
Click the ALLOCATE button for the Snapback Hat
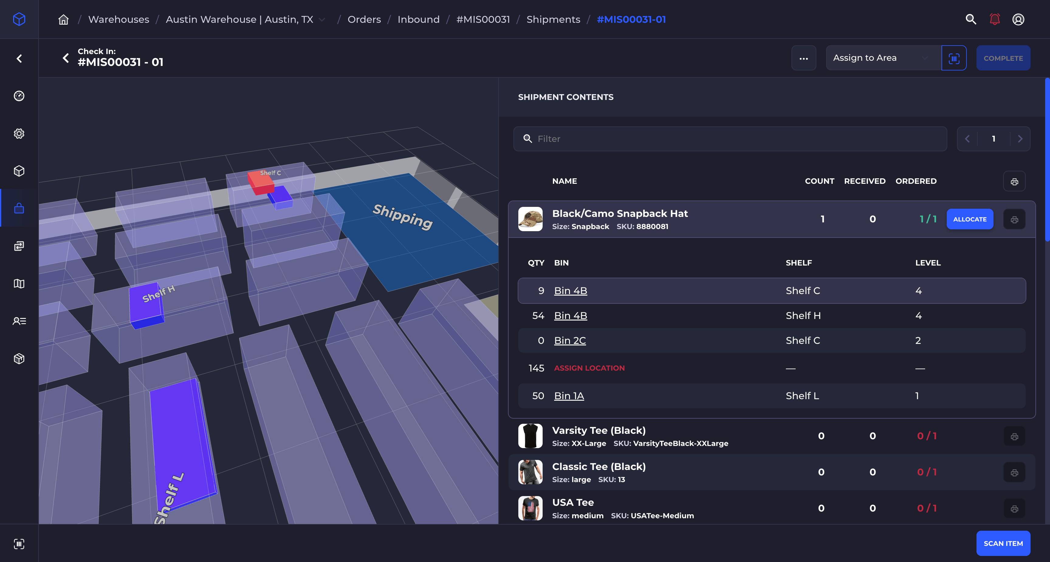pyautogui.click(x=970, y=219)
